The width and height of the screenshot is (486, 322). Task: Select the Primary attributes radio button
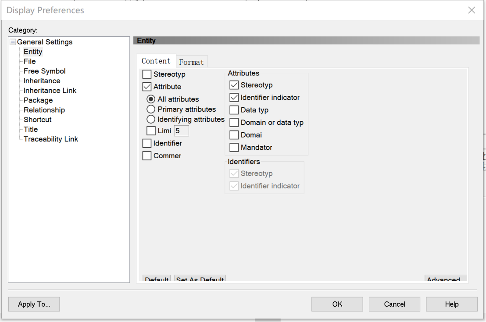pos(151,109)
